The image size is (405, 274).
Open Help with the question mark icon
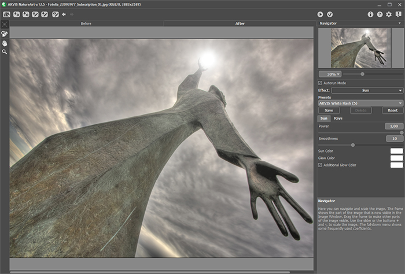pyautogui.click(x=380, y=14)
